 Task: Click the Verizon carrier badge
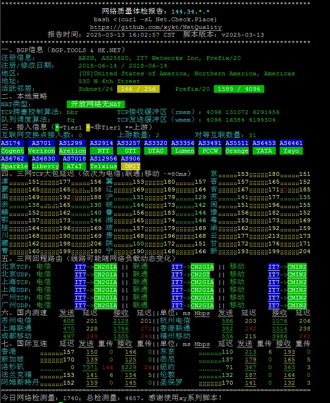click(42, 151)
